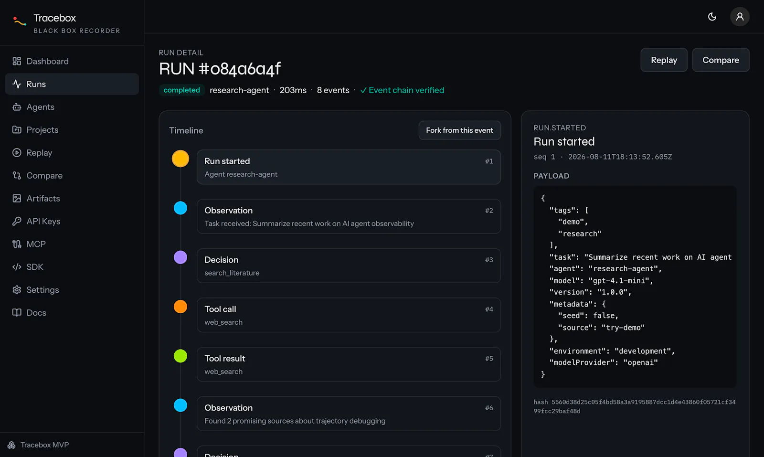Open the Docs page
The image size is (764, 457).
click(x=72, y=313)
